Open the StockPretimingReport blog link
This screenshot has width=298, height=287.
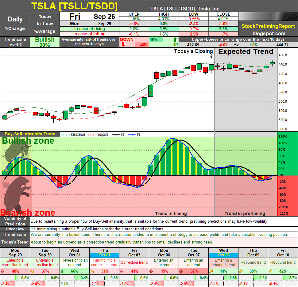268,26
